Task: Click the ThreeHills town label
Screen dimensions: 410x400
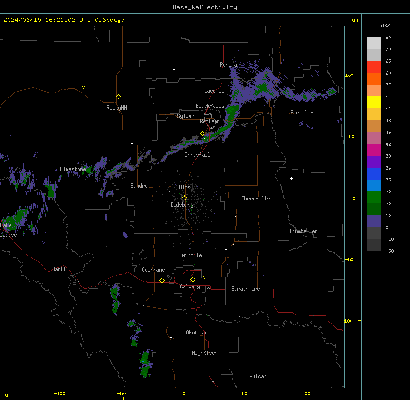Action: 256,199
